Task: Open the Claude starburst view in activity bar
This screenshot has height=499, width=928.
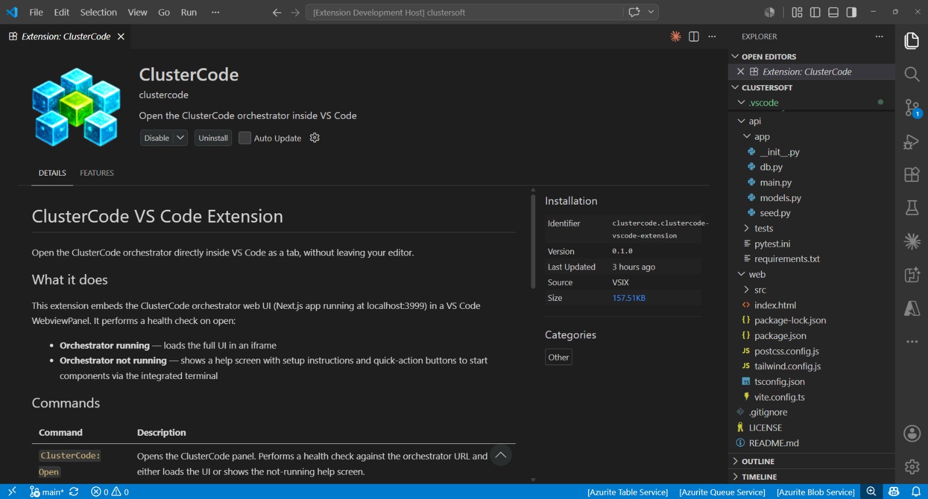Action: [x=912, y=241]
